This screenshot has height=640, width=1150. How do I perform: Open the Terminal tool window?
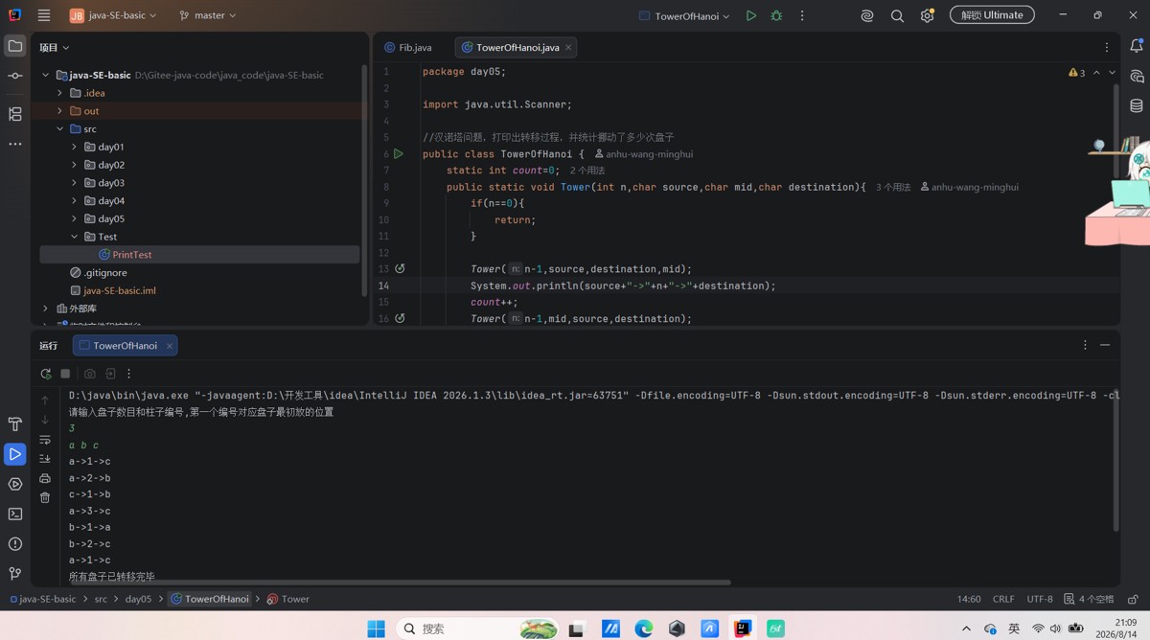15,514
